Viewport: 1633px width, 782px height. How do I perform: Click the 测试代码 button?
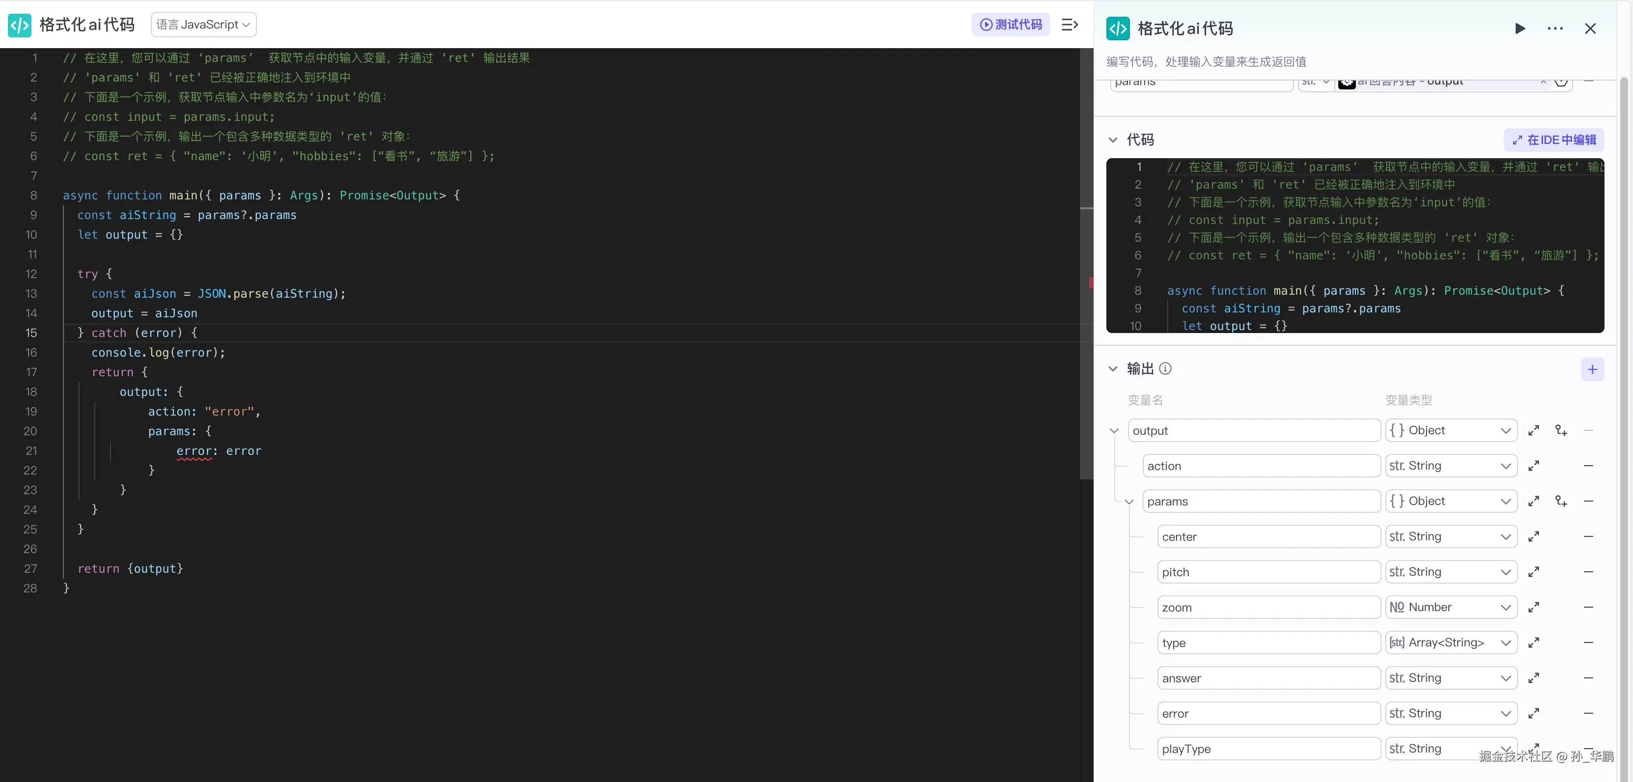[x=1011, y=25]
